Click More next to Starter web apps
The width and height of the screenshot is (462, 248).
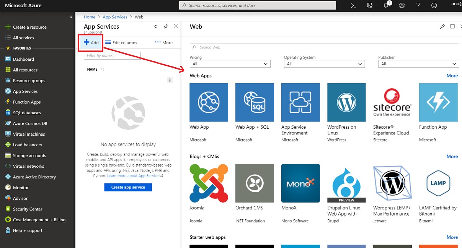452,237
